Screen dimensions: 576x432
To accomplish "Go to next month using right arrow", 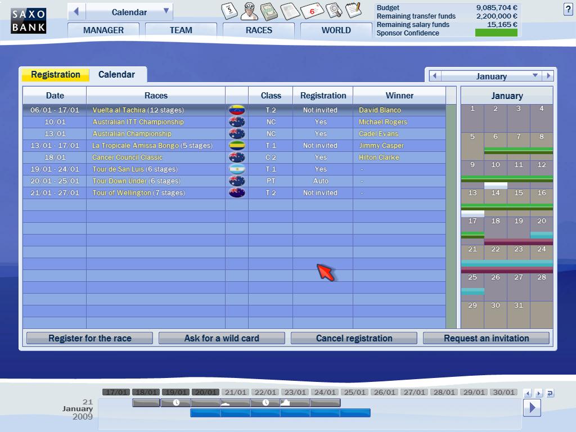I will pos(548,76).
